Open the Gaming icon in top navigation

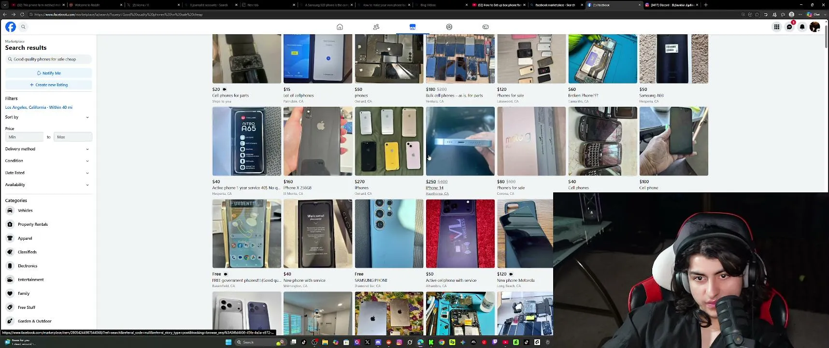[x=486, y=27]
